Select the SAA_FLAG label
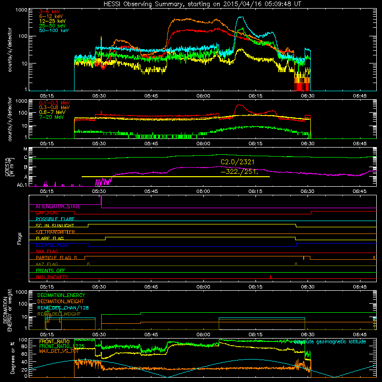 pyautogui.click(x=47, y=252)
